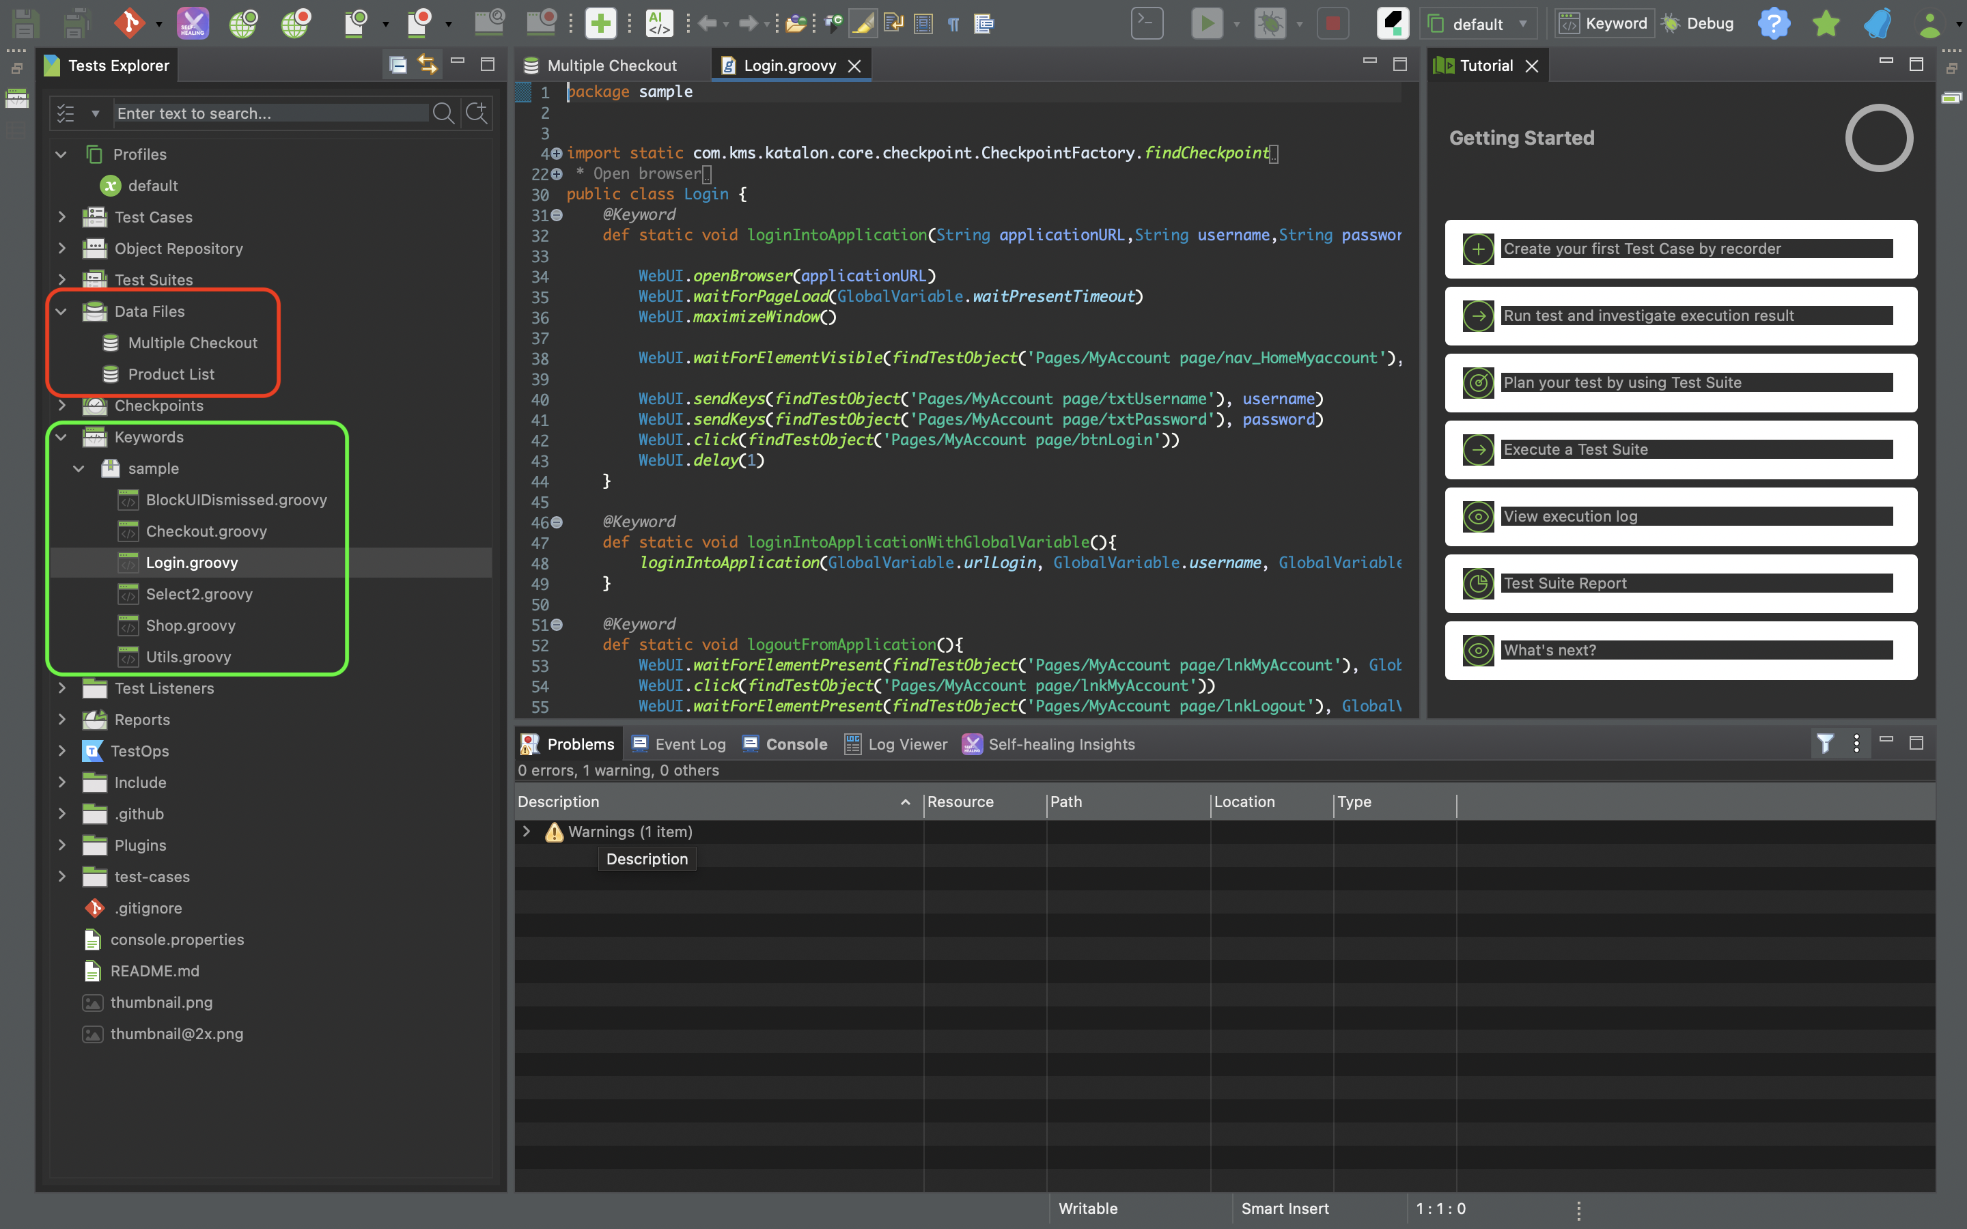Click Create your first Test Case by recorder
1967x1229 pixels.
click(x=1642, y=249)
